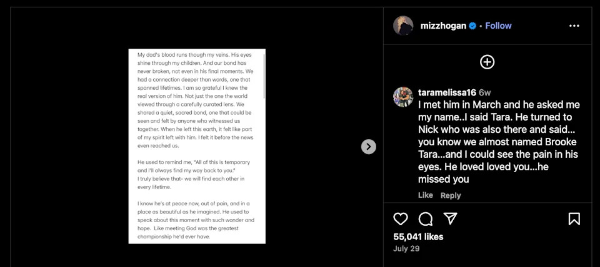Open the comment bubble icon

pos(426,219)
